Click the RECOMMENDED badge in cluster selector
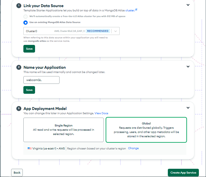206x177 pixels. click(x=98, y=31)
